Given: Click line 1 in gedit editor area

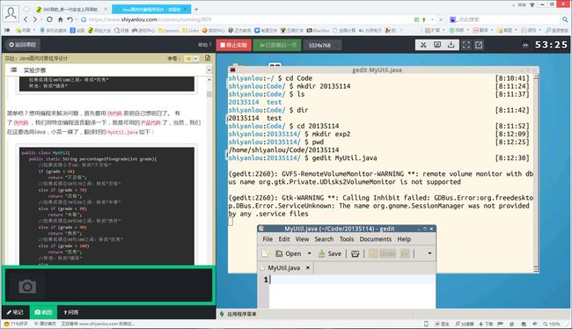Looking at the screenshot, I should click(352, 280).
